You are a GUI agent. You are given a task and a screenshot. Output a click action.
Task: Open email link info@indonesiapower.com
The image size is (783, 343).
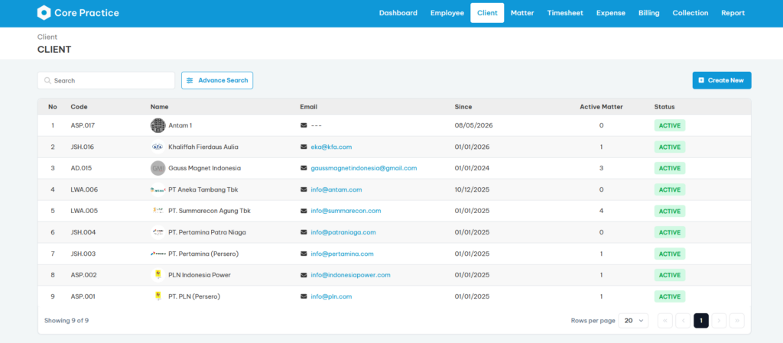(x=350, y=275)
